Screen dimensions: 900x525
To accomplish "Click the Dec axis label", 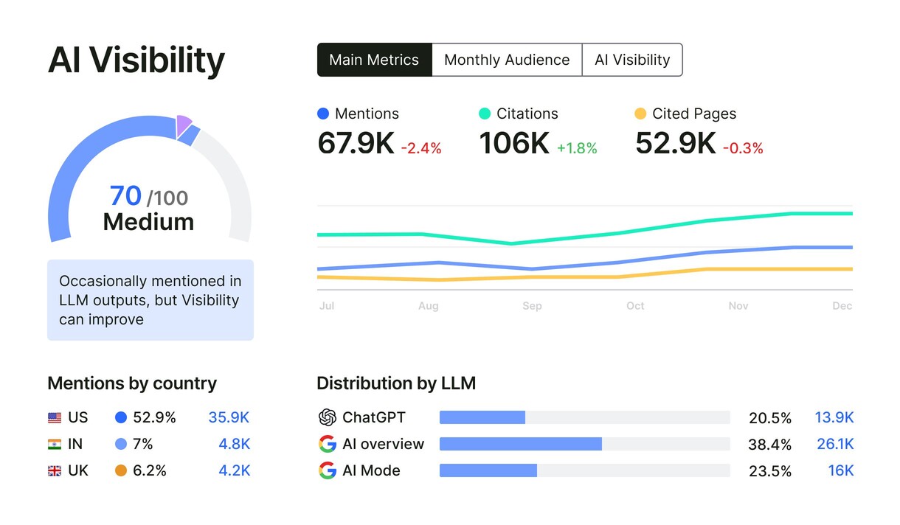I will [x=842, y=306].
